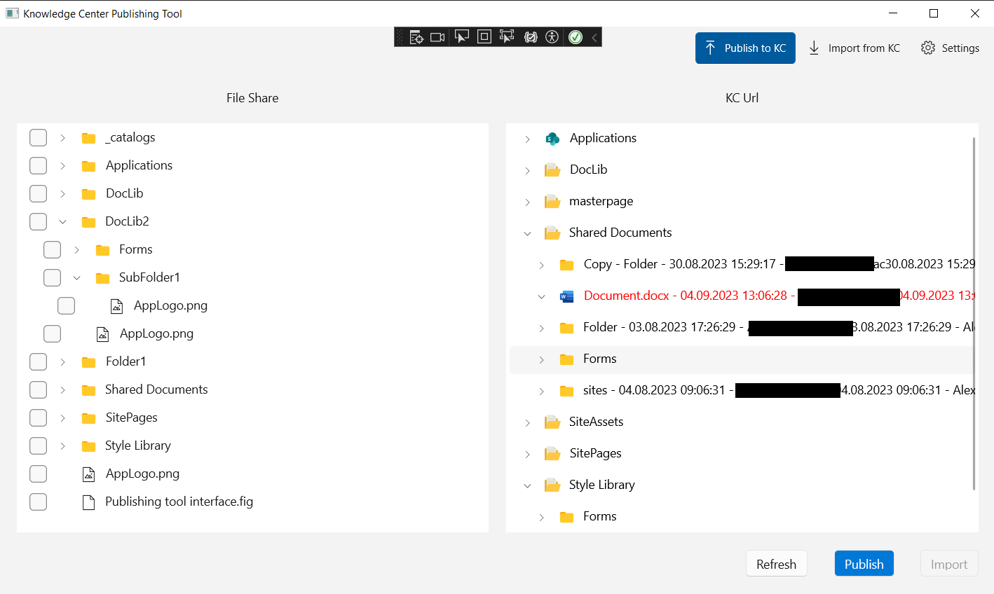Select the frame picker tool
This screenshot has height=594, width=994.
(x=507, y=37)
